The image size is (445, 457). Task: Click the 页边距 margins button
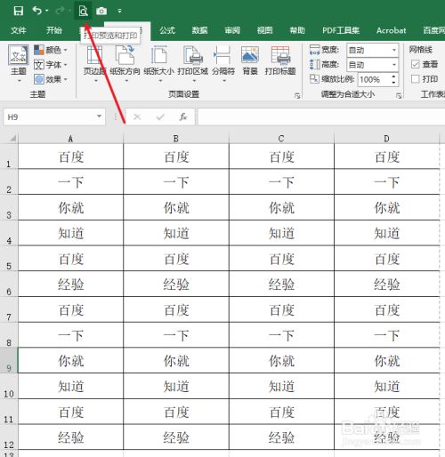coord(94,63)
